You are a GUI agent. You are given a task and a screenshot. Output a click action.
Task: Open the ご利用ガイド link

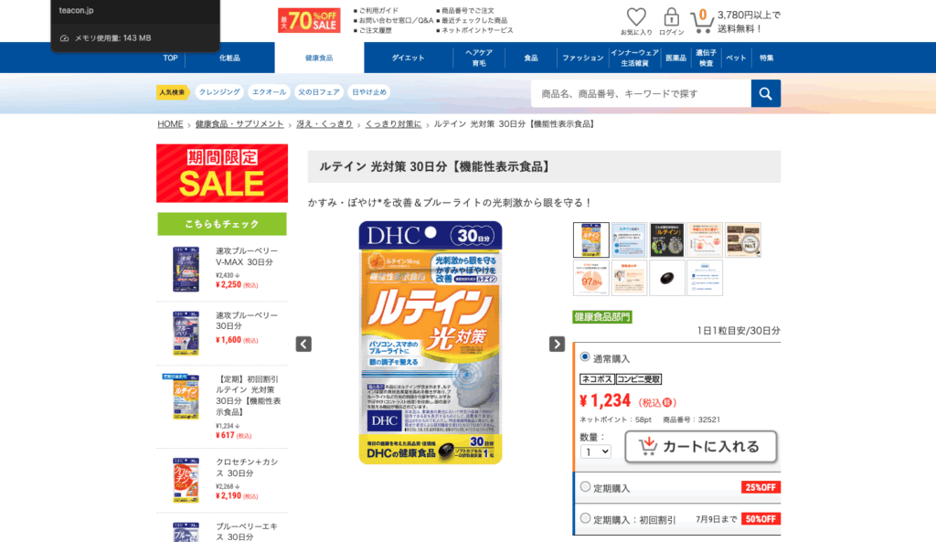click(378, 11)
